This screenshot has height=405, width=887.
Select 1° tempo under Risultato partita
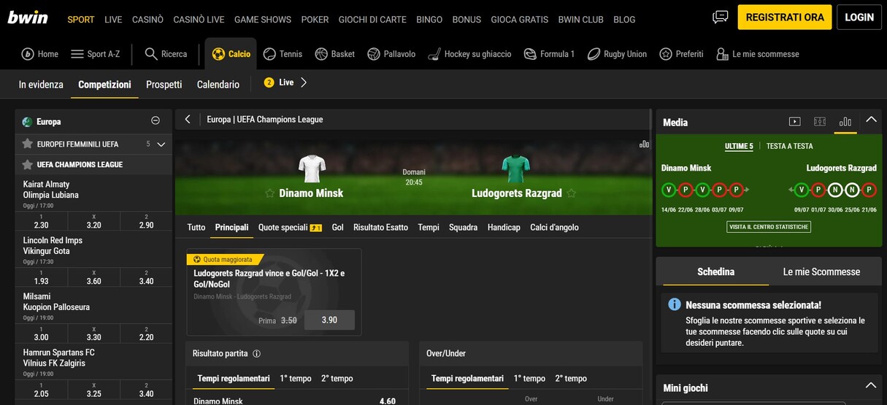[296, 379]
